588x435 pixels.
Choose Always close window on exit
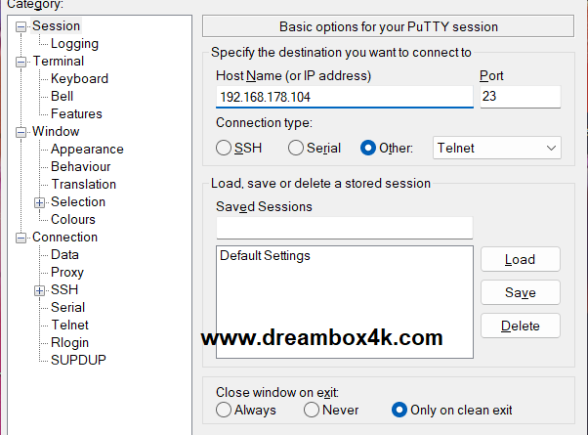click(224, 410)
